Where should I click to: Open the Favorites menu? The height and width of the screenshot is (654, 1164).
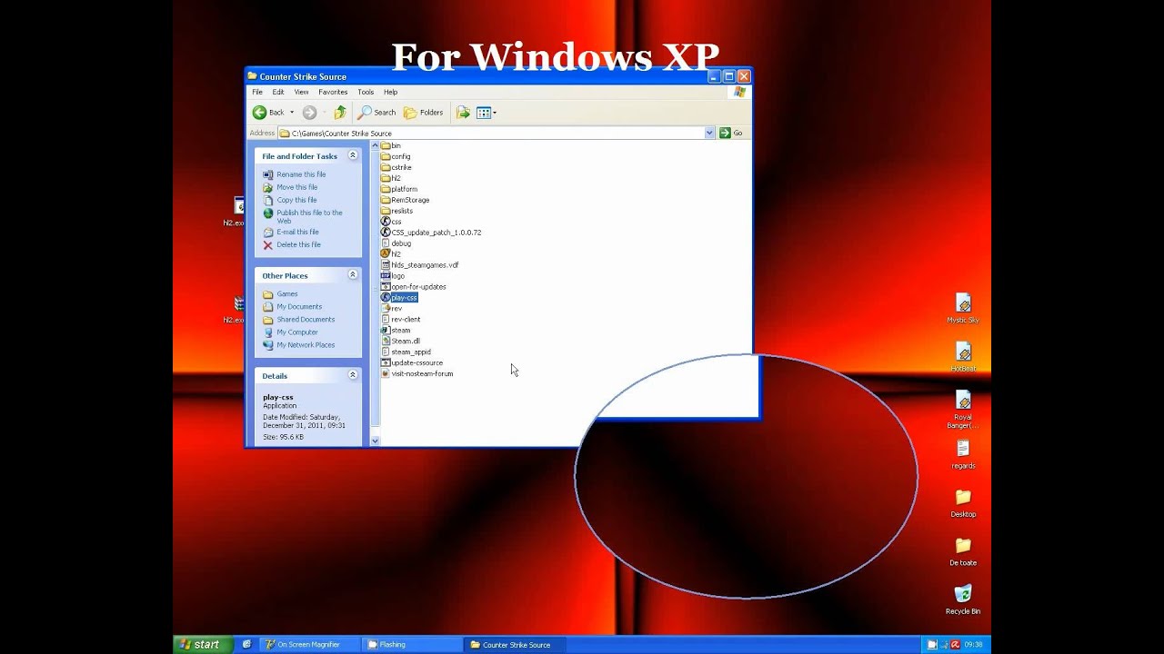333,92
